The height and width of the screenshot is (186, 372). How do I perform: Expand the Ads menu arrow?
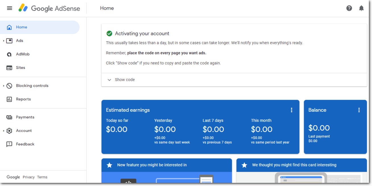tap(4, 41)
